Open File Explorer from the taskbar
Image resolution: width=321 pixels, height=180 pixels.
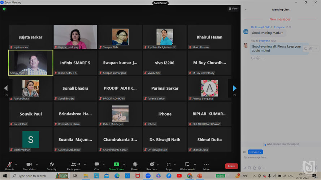pyautogui.click(x=86, y=176)
